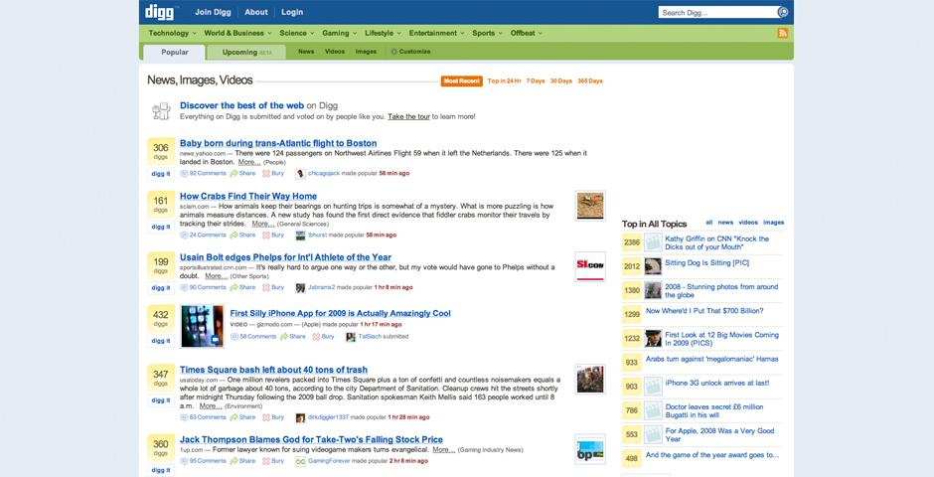Digg it for How Crabs story
The image size is (934, 477).
click(161, 227)
